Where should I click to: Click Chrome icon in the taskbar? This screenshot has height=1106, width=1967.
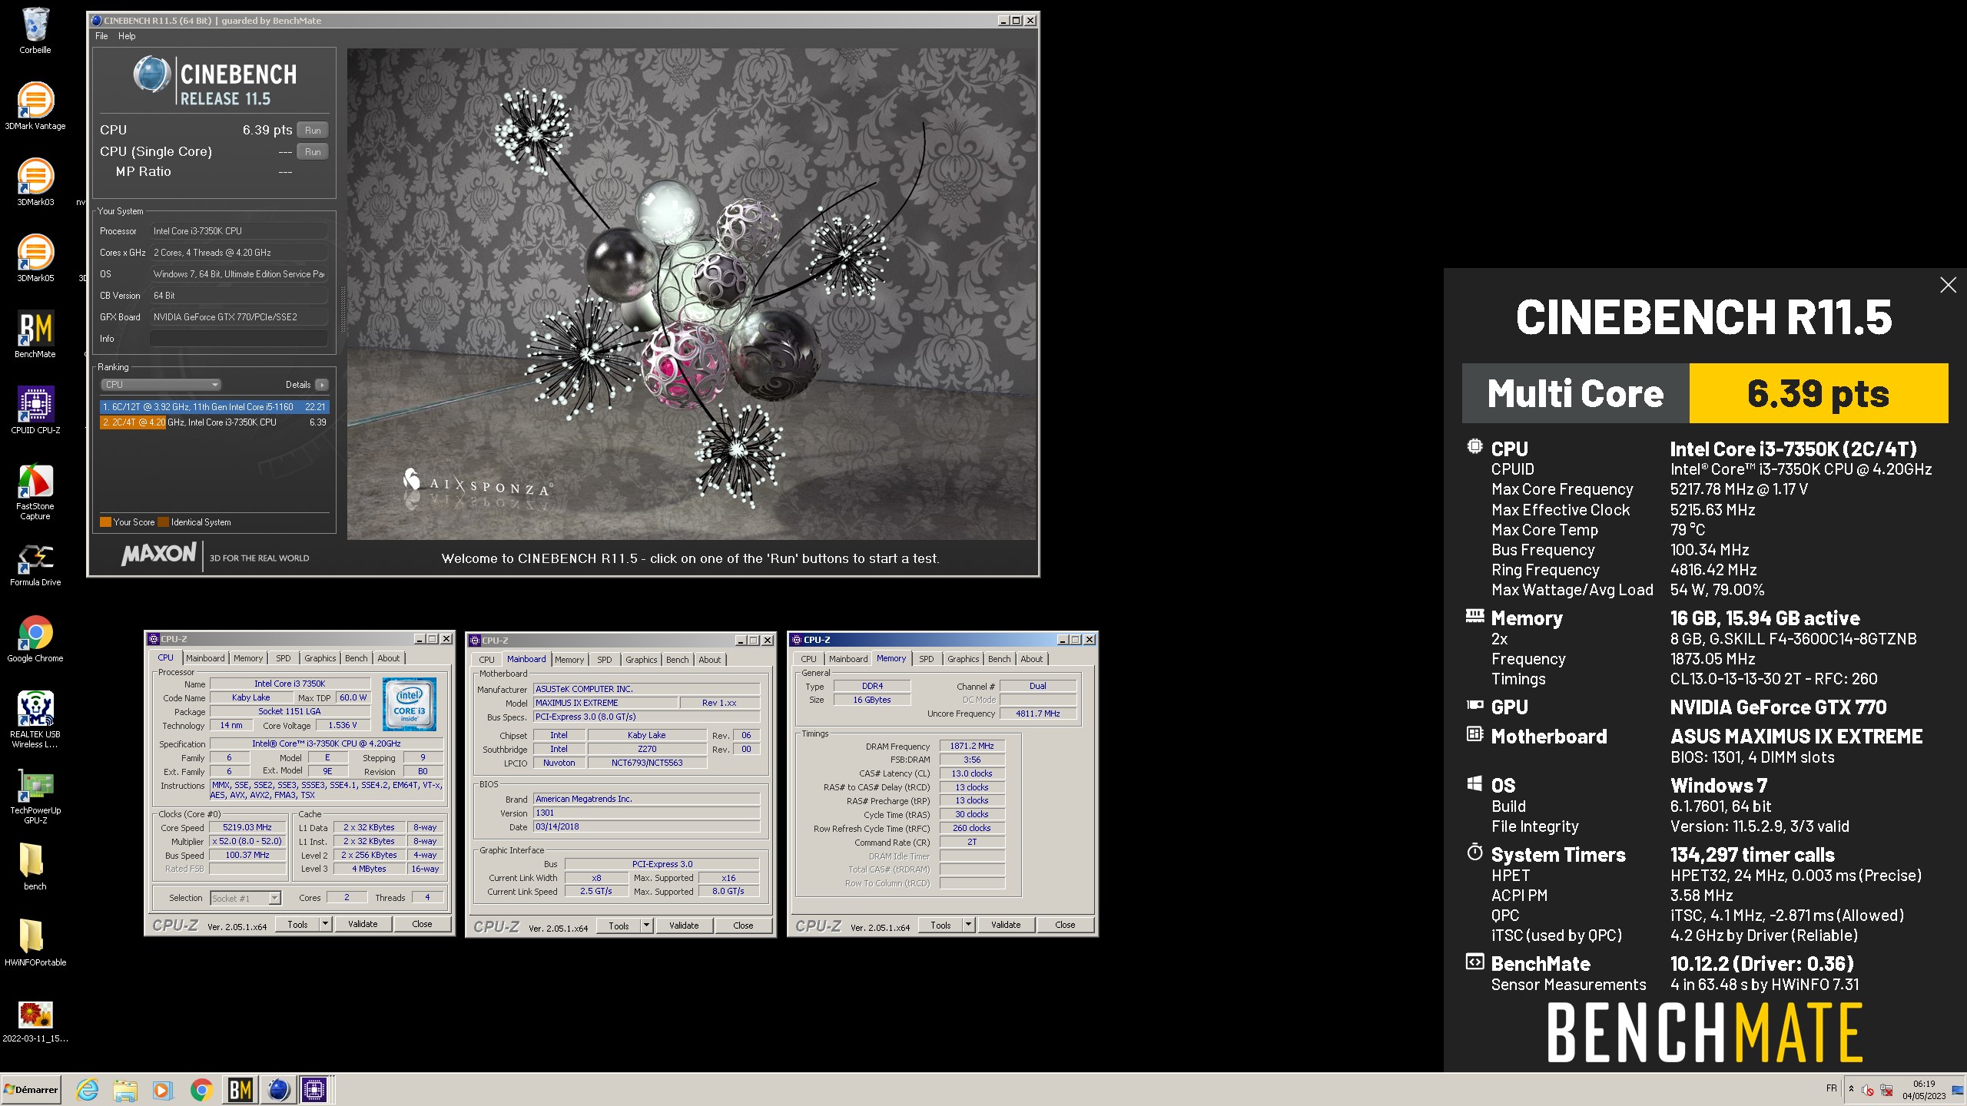[201, 1089]
